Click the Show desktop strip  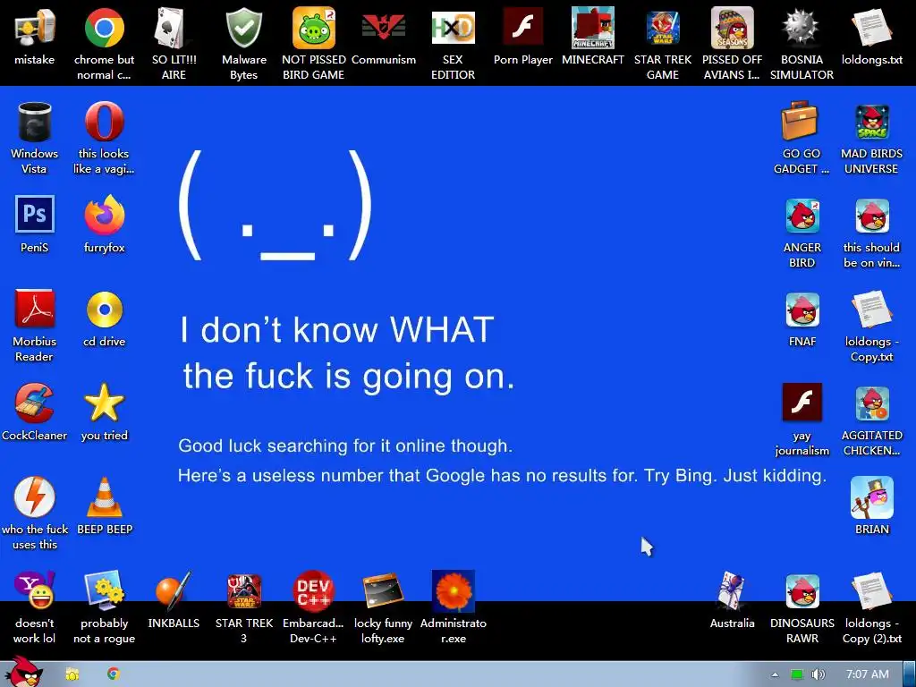coord(910,674)
